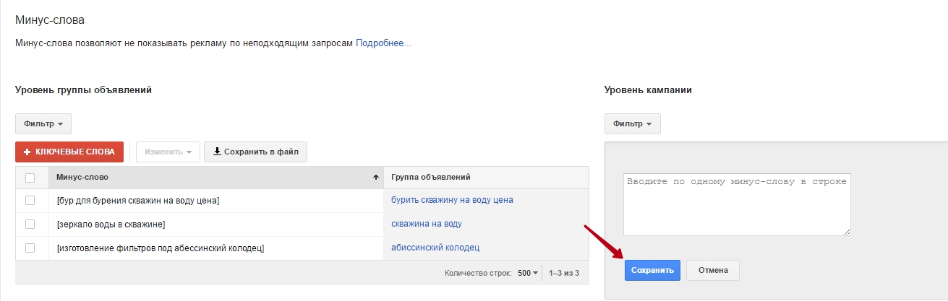Toggle the select-all checkbox in table header
This screenshot has width=948, height=301.
30,178
